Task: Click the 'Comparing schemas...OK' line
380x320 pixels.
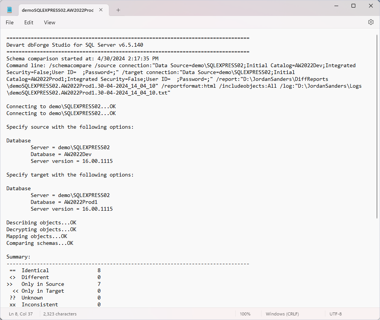Action: click(x=40, y=243)
